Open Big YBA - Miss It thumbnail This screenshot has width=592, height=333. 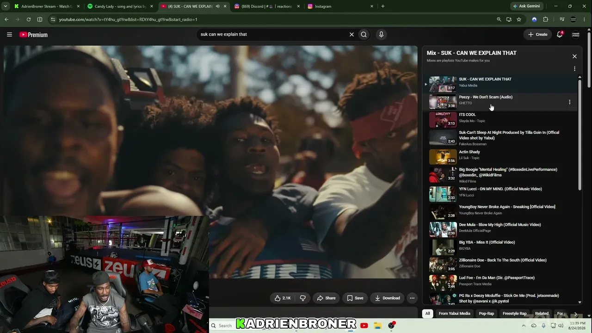[x=443, y=247]
